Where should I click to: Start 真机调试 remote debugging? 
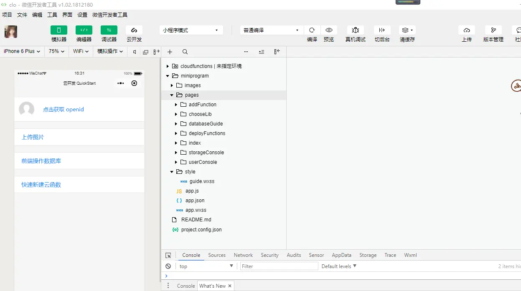pos(356,30)
